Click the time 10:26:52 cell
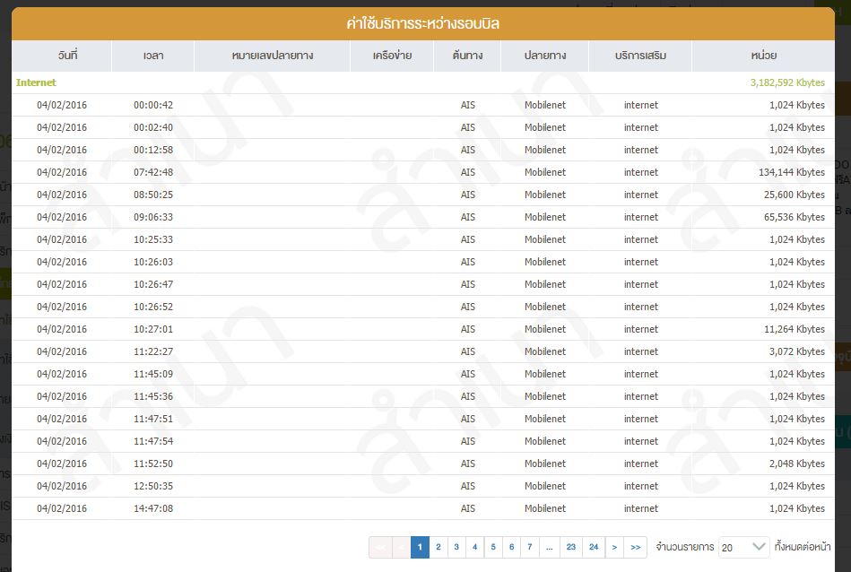 click(153, 307)
